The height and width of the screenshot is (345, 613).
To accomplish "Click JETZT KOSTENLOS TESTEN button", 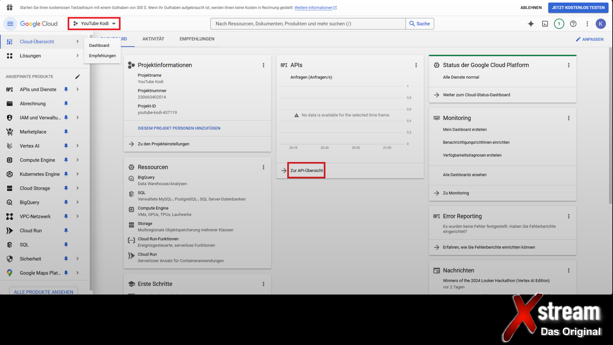I will pos(578,8).
